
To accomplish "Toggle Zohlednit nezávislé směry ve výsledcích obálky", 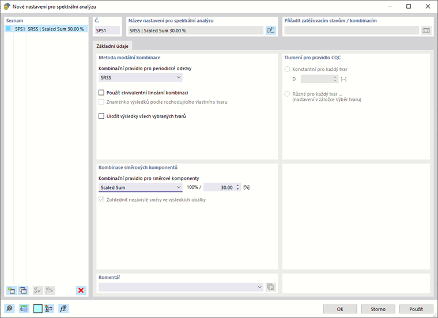I will point(101,199).
